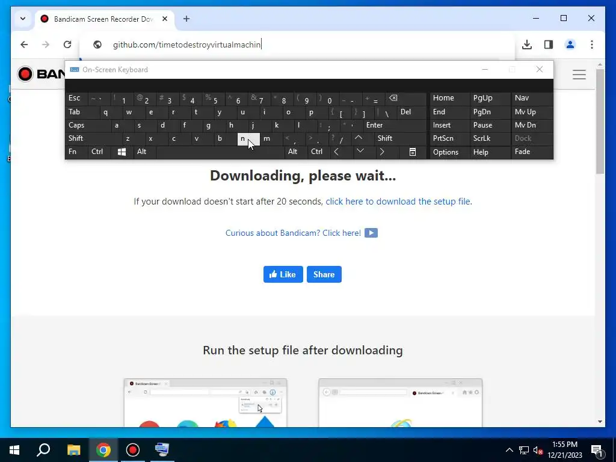Click the Chrome address bar
Image resolution: width=616 pixels, height=462 pixels.
[298, 45]
